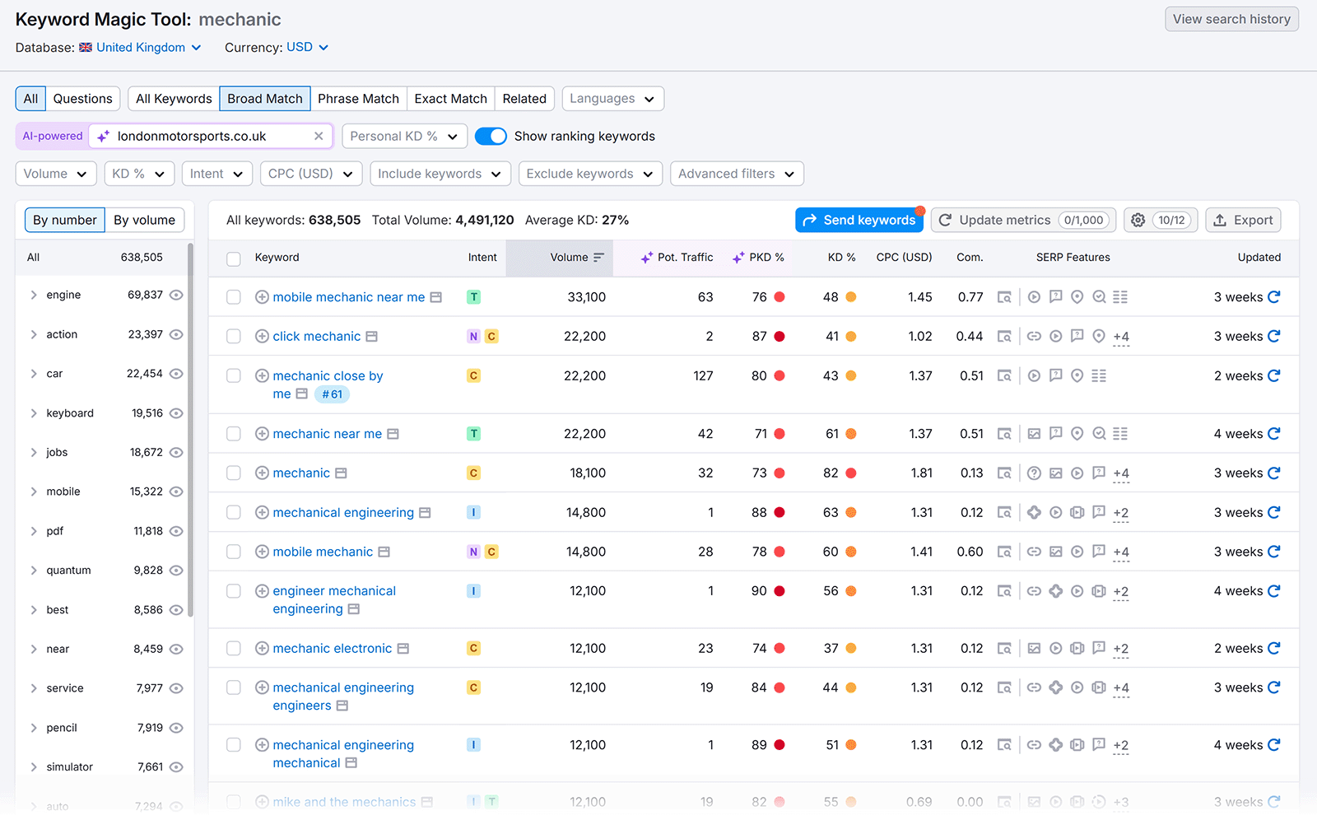Sort sidebar groups By volume
This screenshot has width=1317, height=820.
(x=144, y=220)
